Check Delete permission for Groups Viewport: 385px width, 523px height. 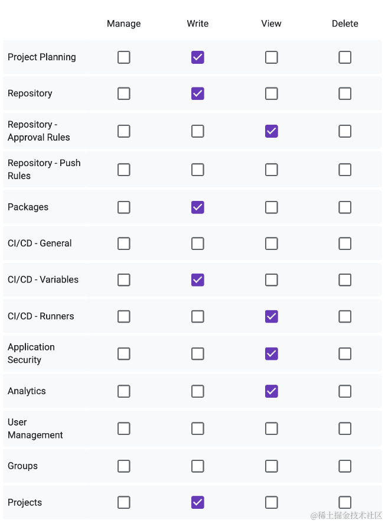[x=345, y=466]
